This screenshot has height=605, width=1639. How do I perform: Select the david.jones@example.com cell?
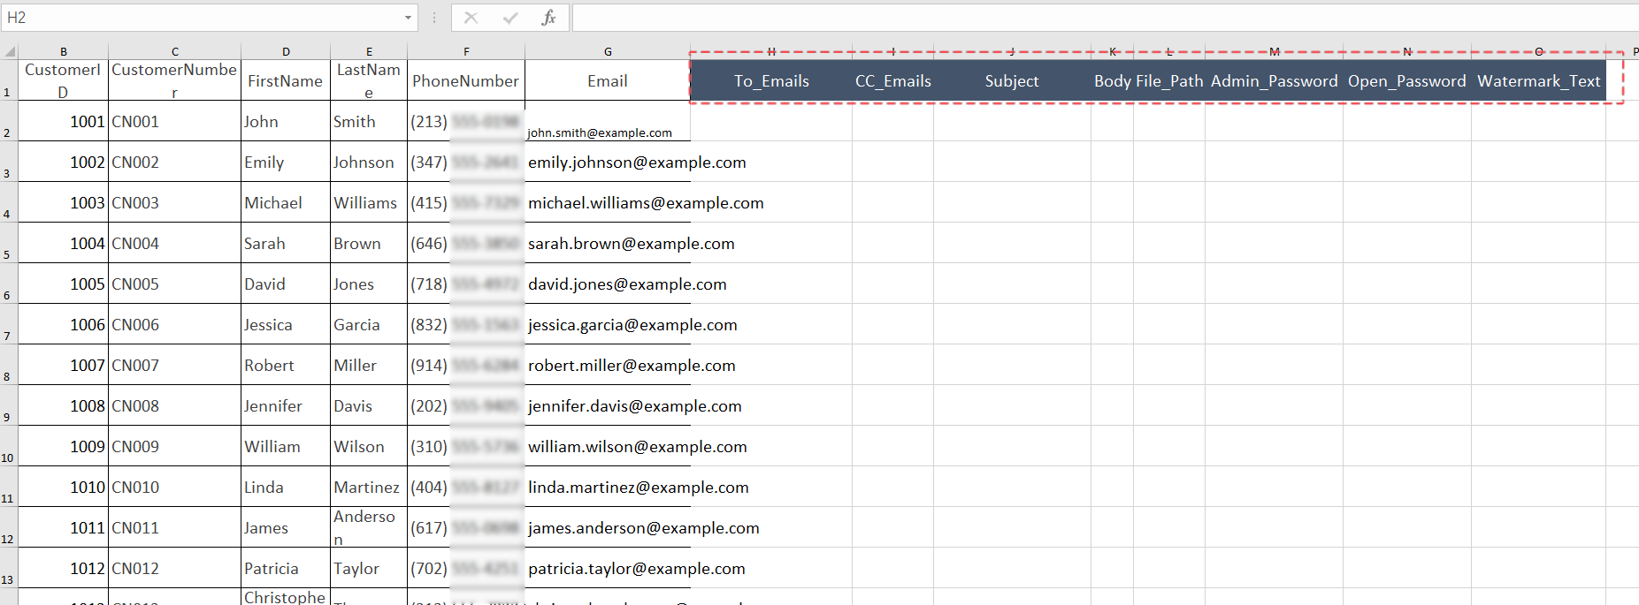click(608, 284)
